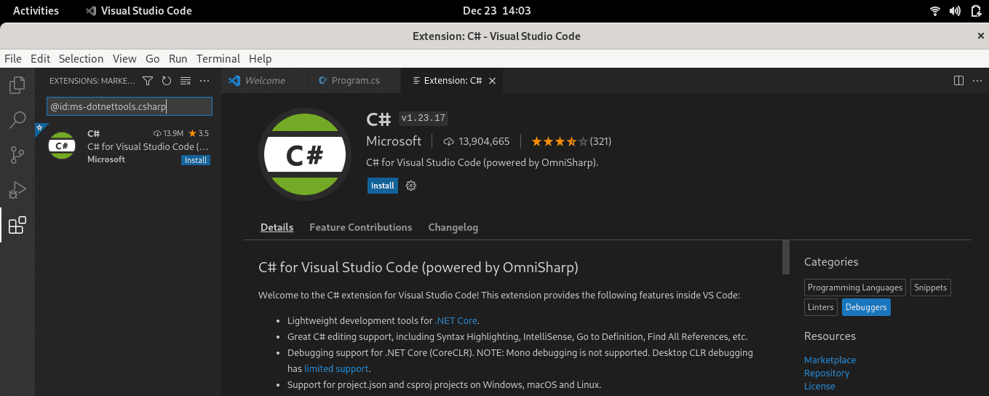Open the License resource link
The width and height of the screenshot is (989, 396).
pos(819,386)
